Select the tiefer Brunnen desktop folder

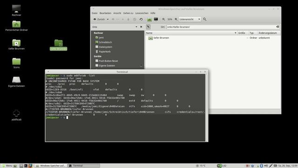[16, 45]
